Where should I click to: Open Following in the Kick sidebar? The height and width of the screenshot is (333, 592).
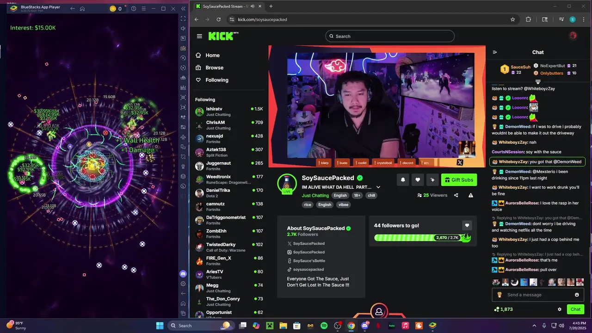click(x=212, y=80)
